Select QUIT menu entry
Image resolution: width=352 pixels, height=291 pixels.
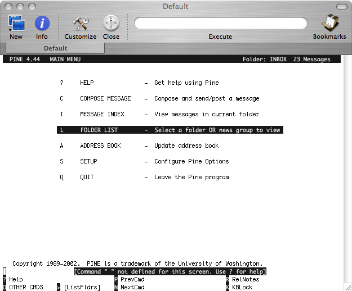[144, 177]
